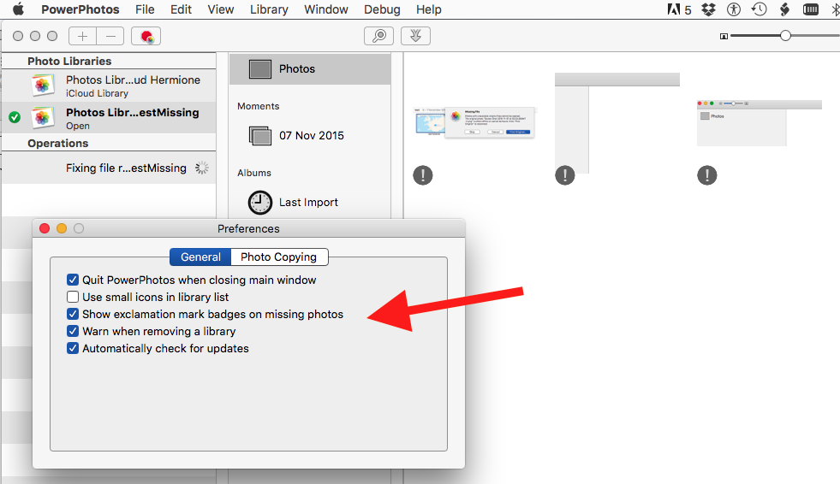Click the Dropbox menu bar icon

click(x=709, y=9)
